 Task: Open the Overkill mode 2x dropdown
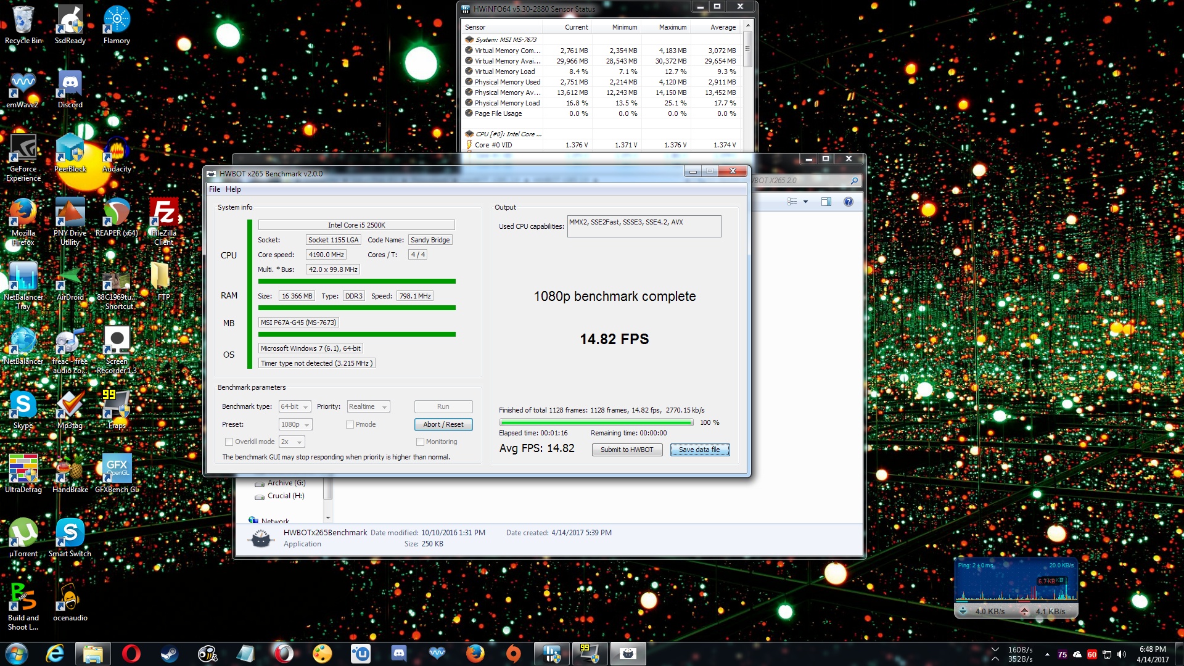coord(292,442)
